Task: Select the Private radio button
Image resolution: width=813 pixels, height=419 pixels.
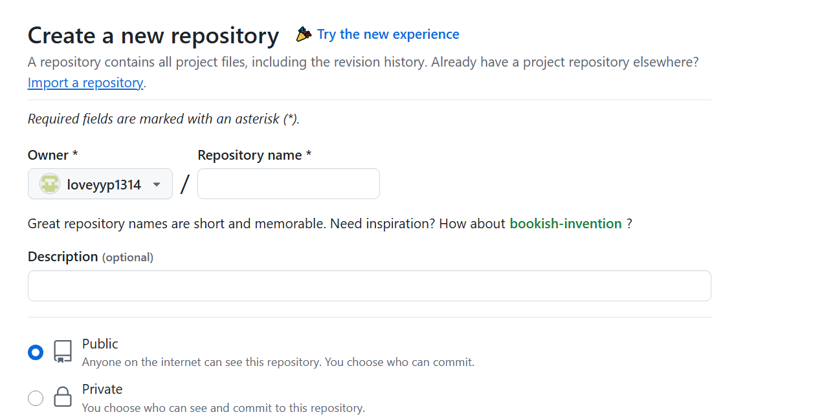Action: [36, 398]
